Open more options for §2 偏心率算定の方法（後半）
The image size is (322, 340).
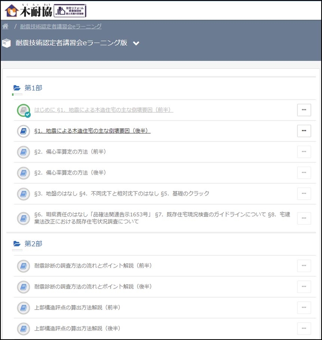tap(304, 173)
